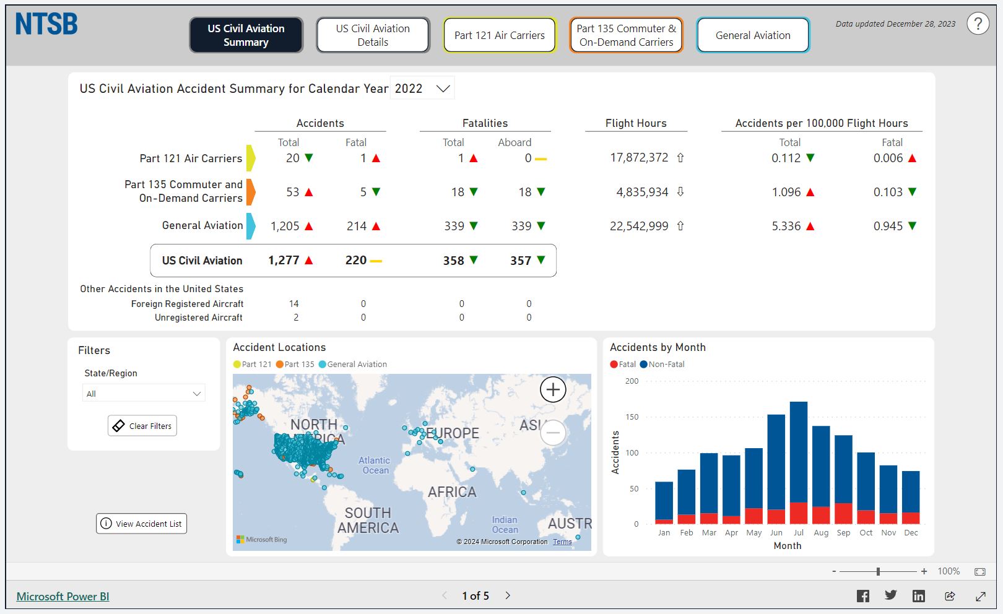The width and height of the screenshot is (1003, 614).
Task: Toggle Fatal legend in Accidents by Month
Action: (623, 365)
